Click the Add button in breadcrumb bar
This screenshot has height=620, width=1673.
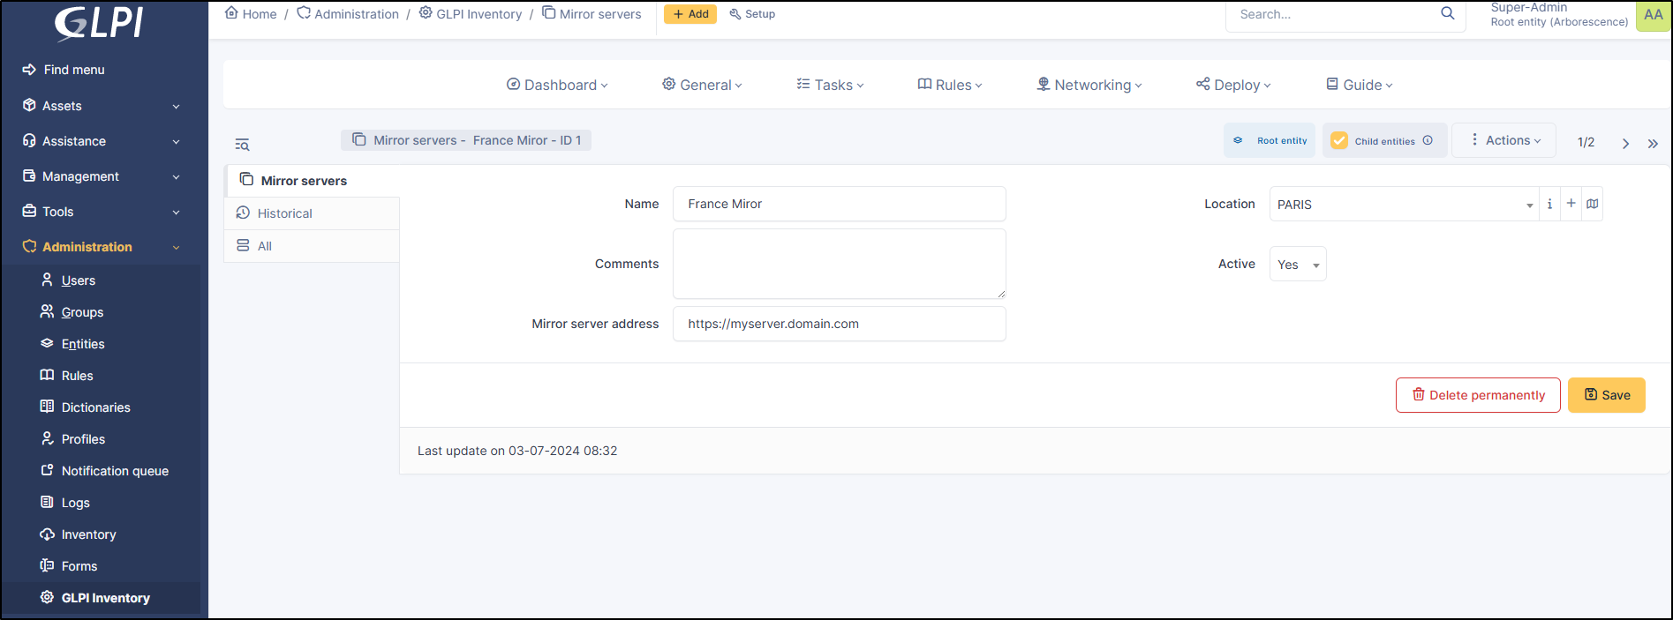(690, 14)
